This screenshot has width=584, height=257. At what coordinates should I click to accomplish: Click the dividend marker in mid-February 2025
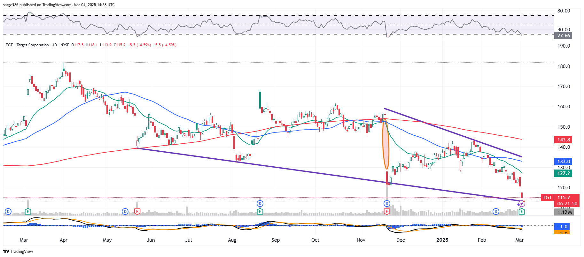496,211
